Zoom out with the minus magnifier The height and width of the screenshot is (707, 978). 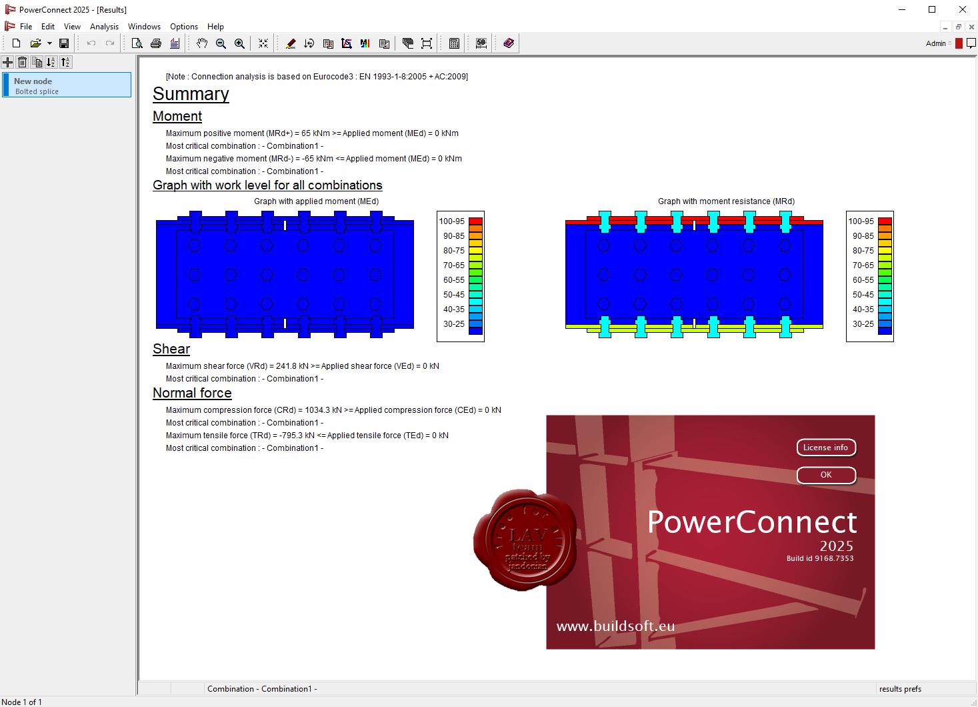(221, 43)
